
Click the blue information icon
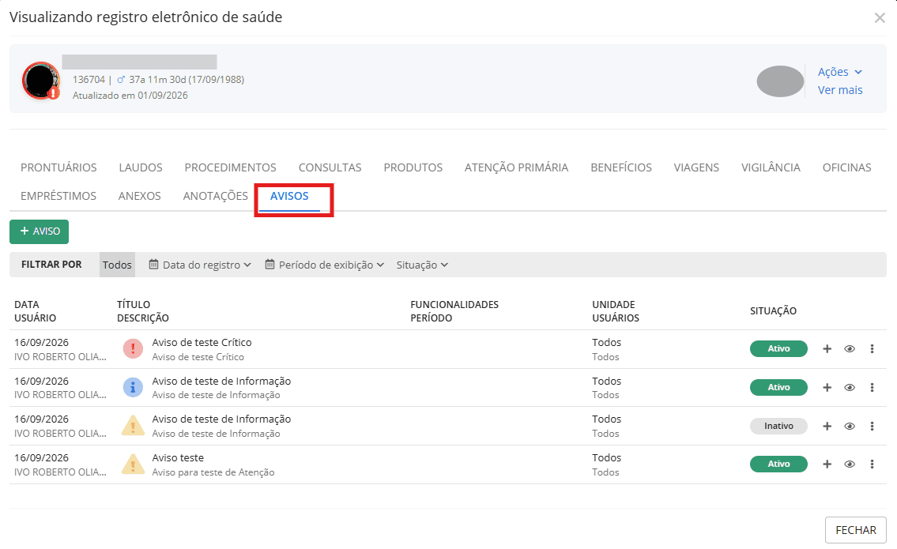point(133,387)
